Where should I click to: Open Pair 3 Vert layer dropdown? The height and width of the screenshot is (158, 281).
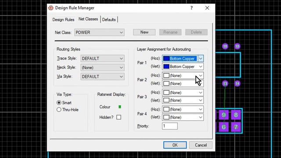tap(183, 101)
